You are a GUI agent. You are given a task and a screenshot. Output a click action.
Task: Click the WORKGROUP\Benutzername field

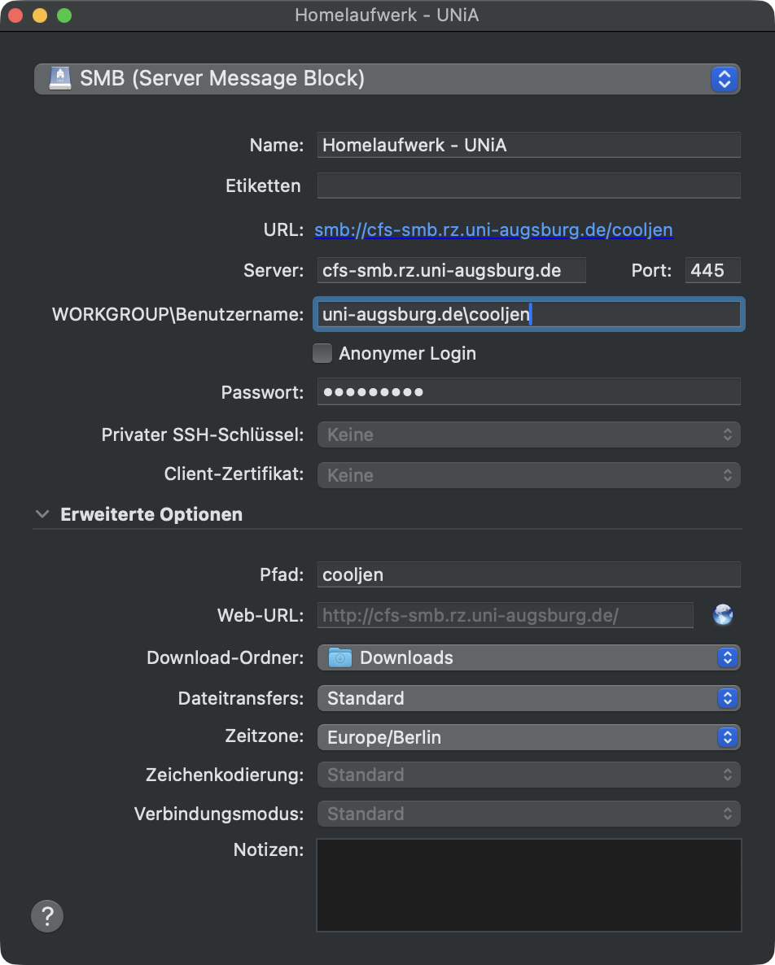tap(528, 315)
